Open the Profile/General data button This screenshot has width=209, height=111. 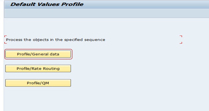point(38,54)
